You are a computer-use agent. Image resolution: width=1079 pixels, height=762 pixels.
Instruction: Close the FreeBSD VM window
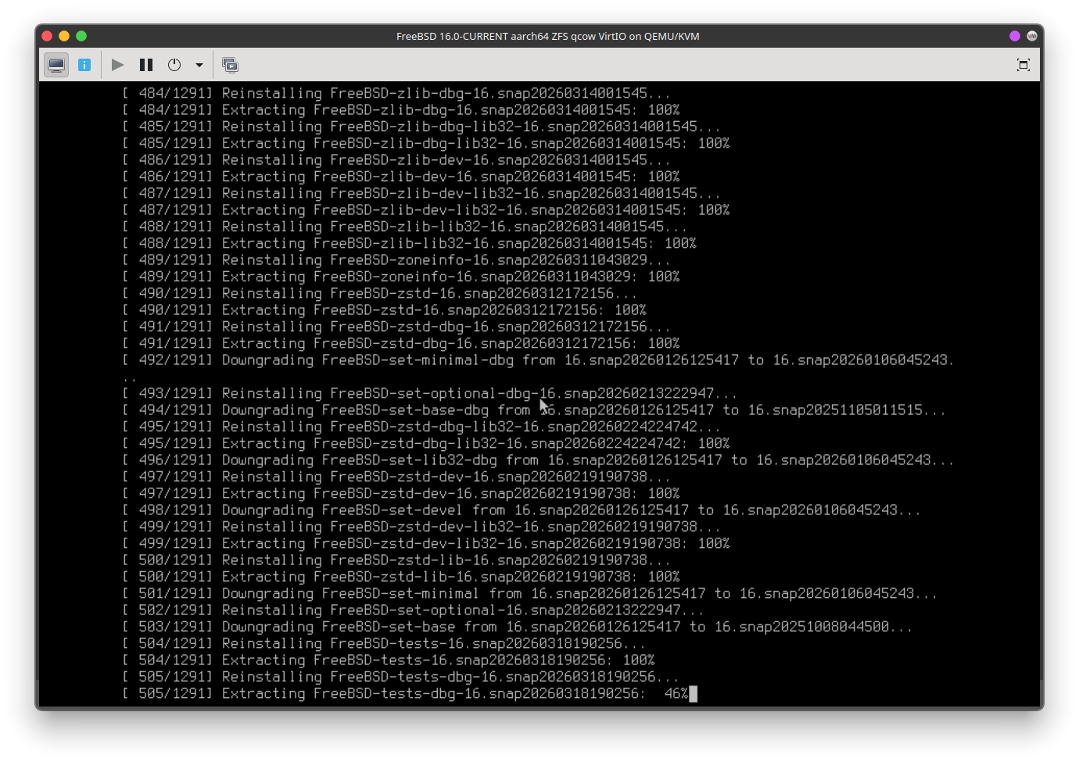47,36
